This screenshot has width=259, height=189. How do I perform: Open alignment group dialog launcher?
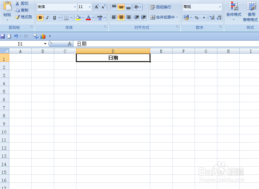(178, 27)
